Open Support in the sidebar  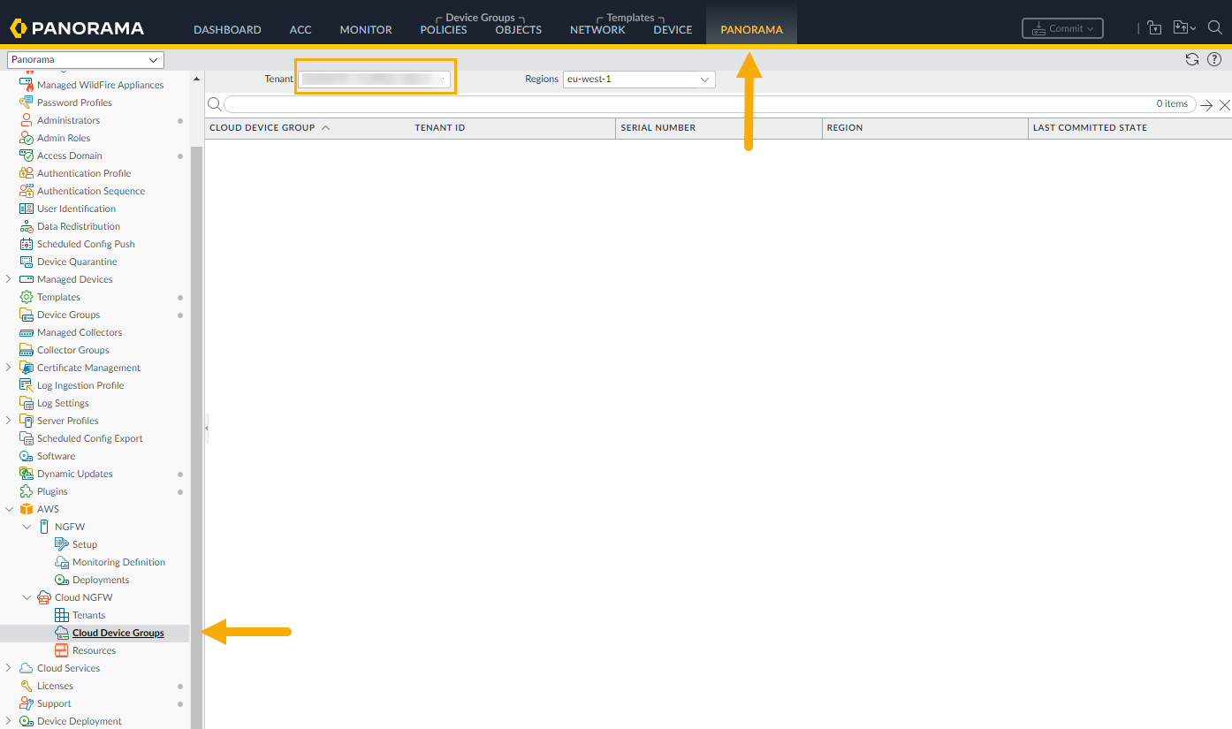[x=54, y=703]
